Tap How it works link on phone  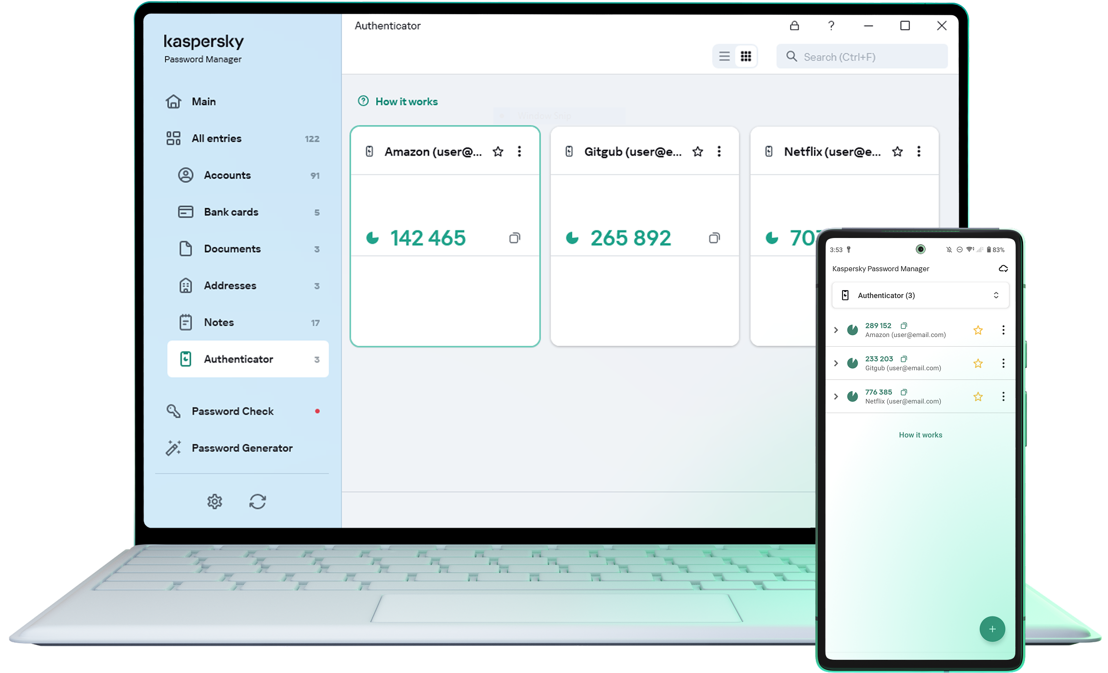click(x=920, y=435)
